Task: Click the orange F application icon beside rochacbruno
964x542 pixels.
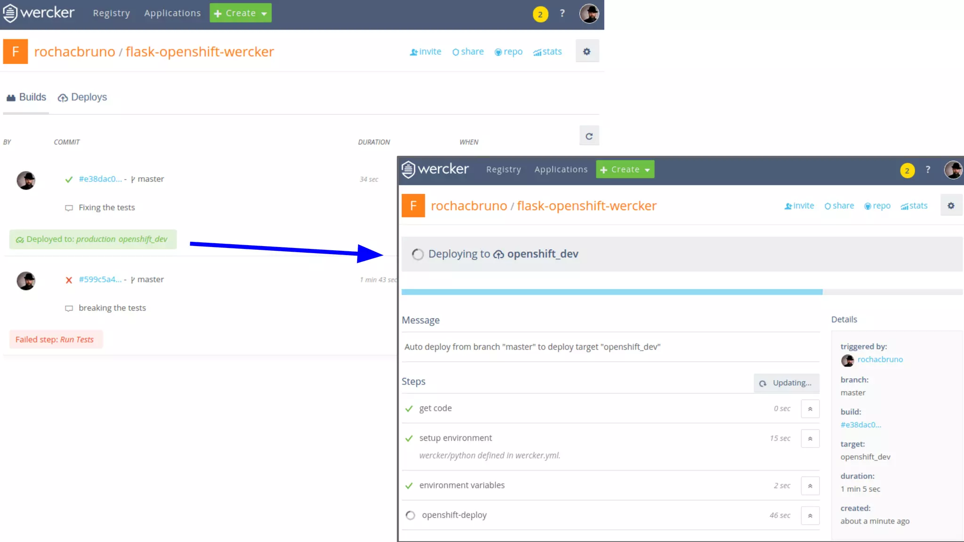Action: (16, 51)
